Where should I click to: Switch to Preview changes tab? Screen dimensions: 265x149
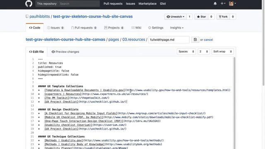(65, 52)
